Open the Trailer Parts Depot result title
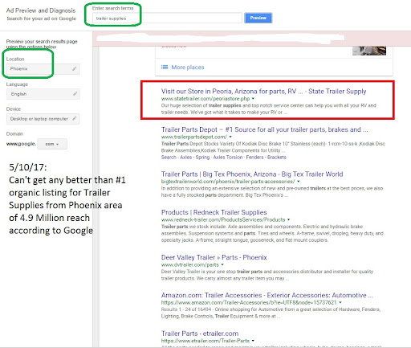 click(264, 129)
